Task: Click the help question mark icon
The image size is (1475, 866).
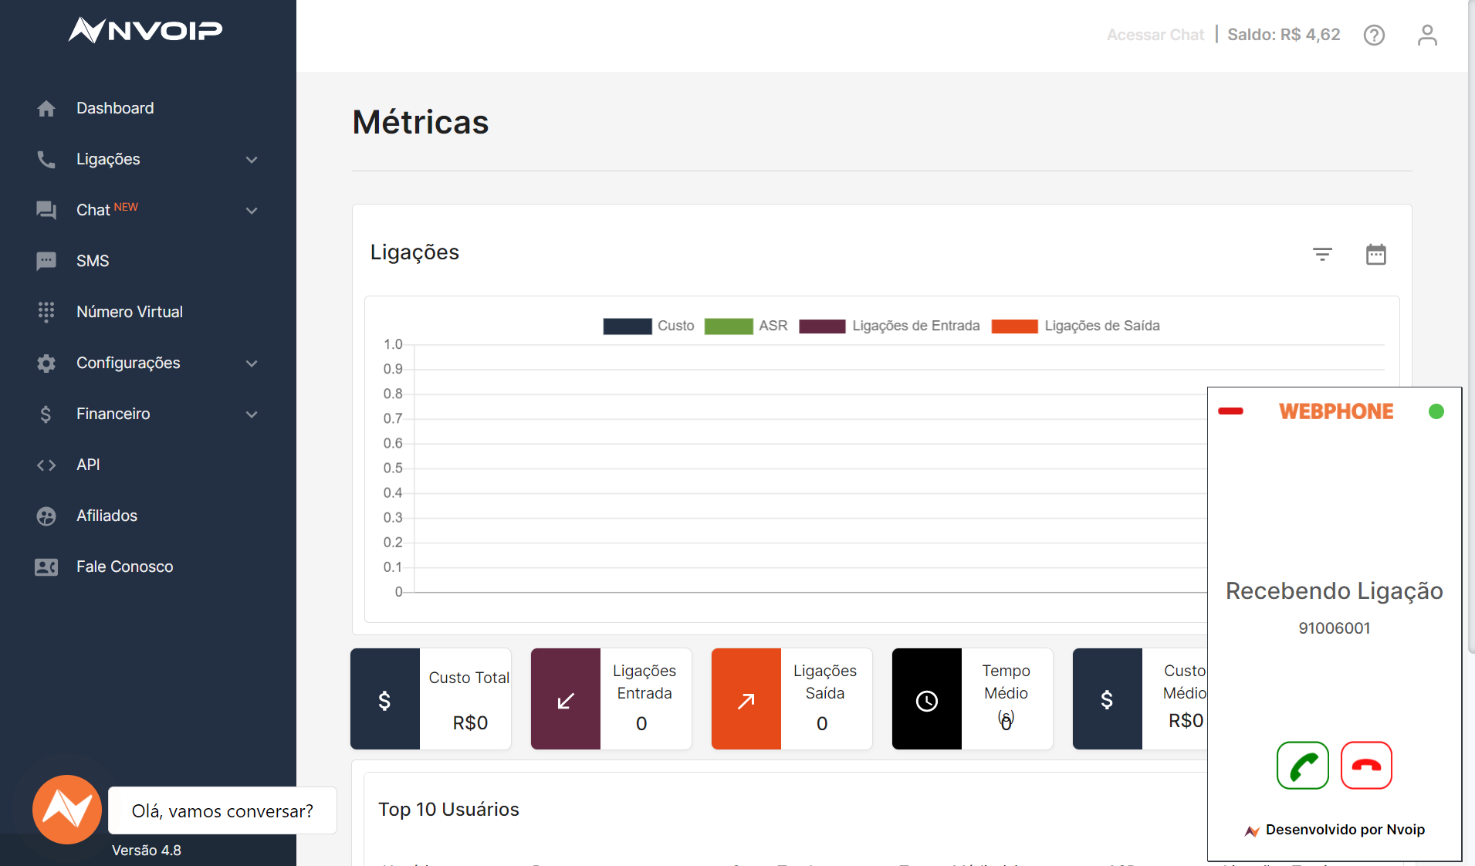Action: pos(1374,35)
